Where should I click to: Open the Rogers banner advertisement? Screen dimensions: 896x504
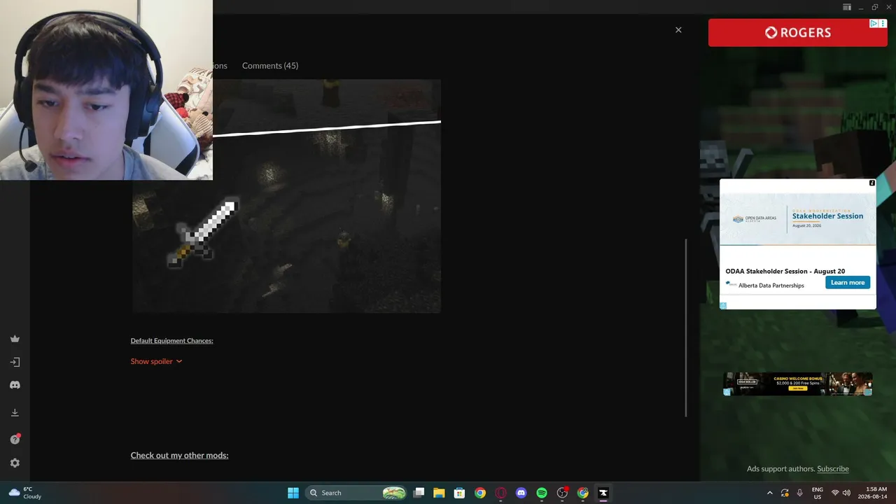[x=797, y=32]
